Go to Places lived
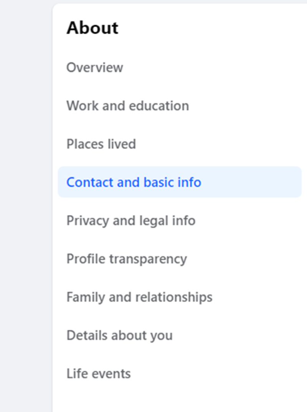 pos(101,144)
